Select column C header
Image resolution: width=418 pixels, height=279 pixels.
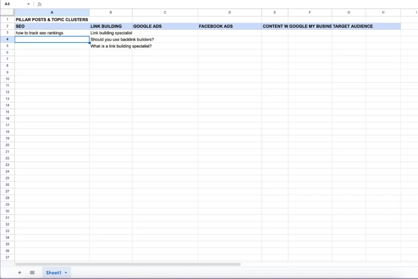point(165,12)
